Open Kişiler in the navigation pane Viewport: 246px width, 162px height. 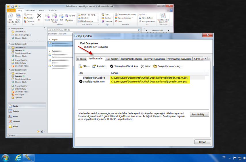[27, 116]
